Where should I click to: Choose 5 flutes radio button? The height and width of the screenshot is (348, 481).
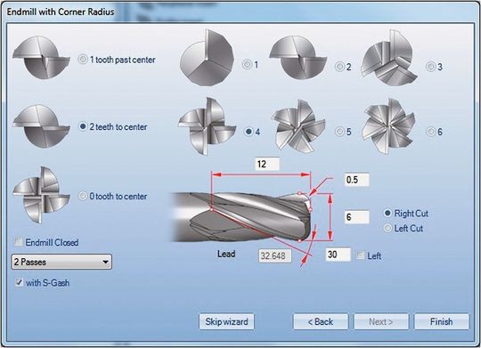339,132
